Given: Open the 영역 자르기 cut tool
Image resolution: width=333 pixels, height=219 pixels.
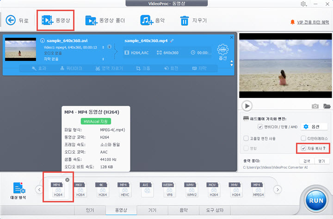Looking at the screenshot, I should (109, 68).
